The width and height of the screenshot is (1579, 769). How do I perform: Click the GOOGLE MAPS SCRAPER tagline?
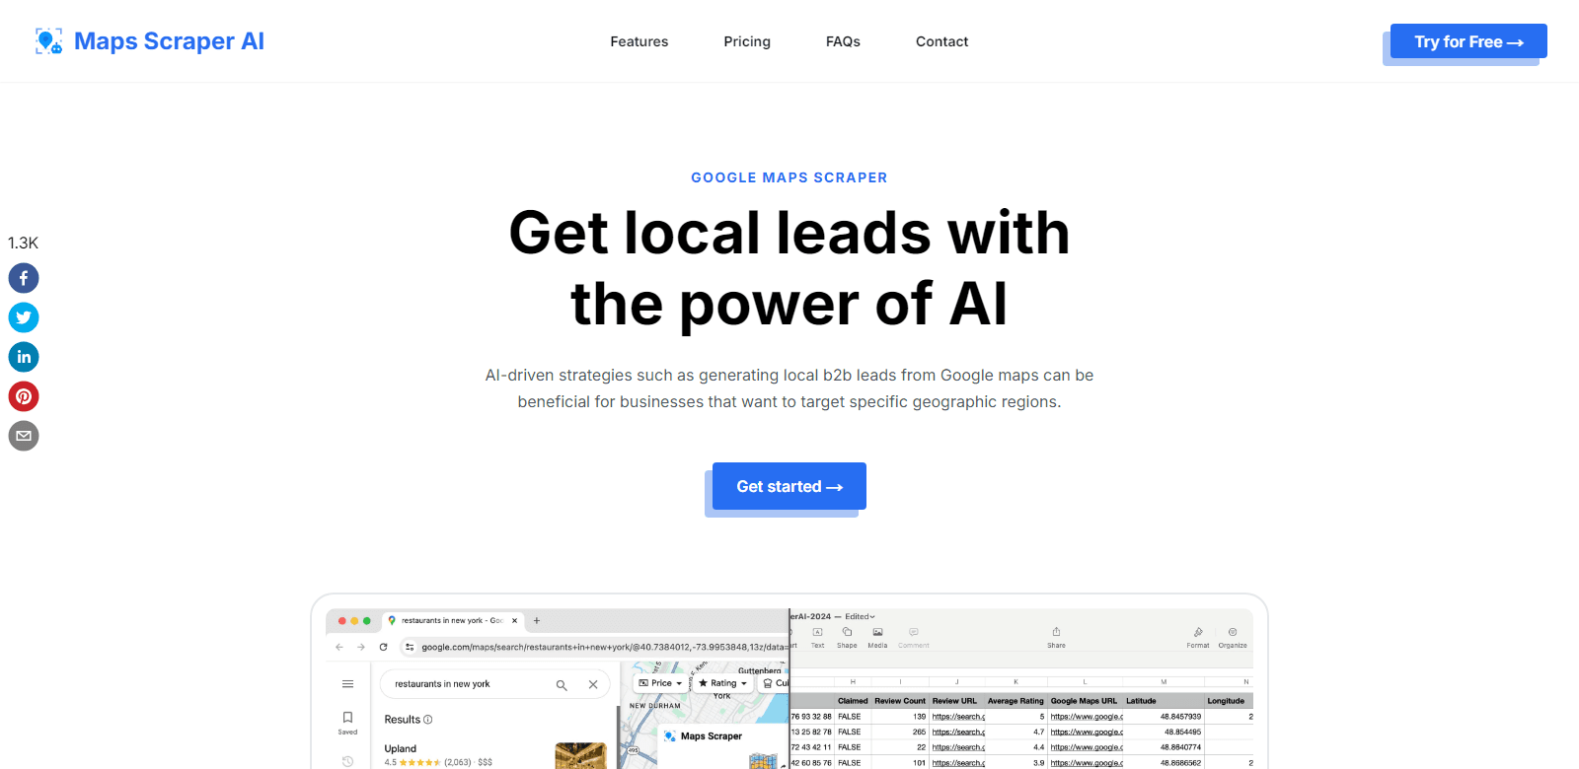[x=789, y=177]
